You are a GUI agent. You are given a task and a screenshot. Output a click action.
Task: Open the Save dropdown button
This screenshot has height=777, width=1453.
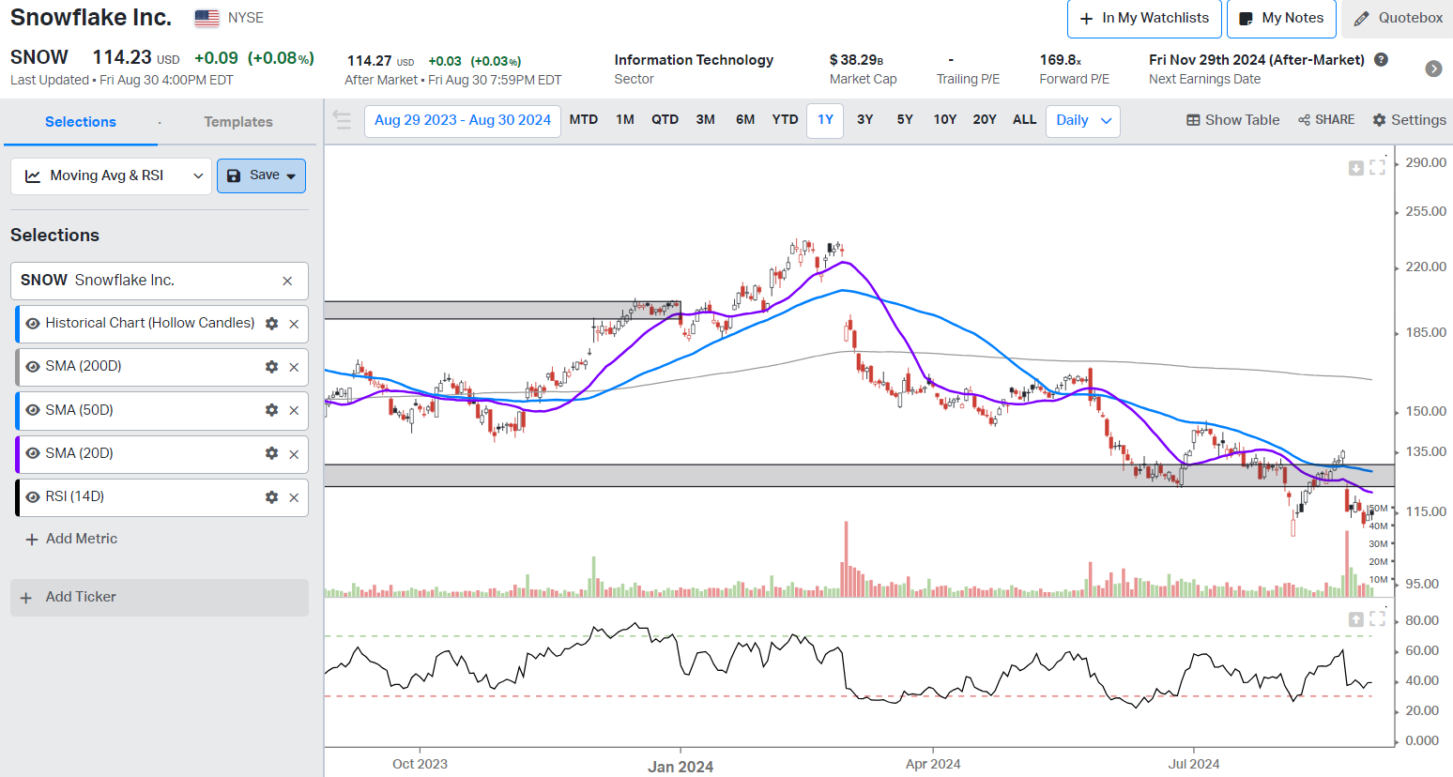click(x=261, y=175)
